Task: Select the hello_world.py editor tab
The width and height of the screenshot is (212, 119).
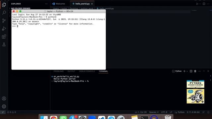Action: 82,4
